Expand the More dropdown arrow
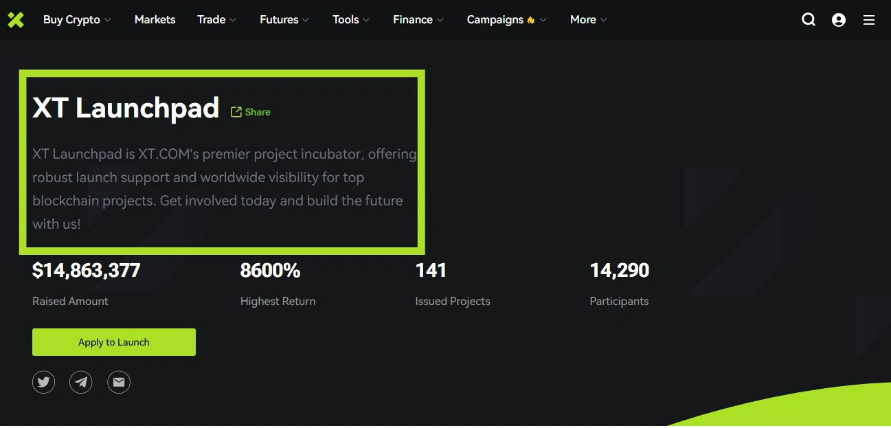Image resolution: width=891 pixels, height=428 pixels. point(604,20)
